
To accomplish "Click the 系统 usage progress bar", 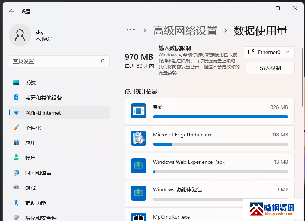I will click(221, 117).
